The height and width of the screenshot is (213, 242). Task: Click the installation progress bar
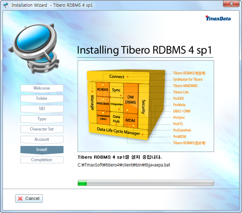146,183
